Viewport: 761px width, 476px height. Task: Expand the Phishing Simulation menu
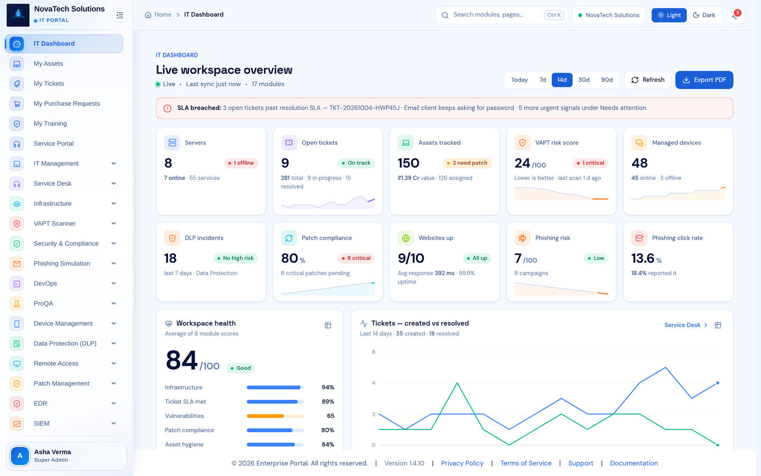pos(114,263)
